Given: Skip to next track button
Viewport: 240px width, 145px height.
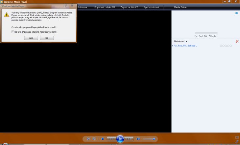Looking at the screenshot, I should (129, 139).
